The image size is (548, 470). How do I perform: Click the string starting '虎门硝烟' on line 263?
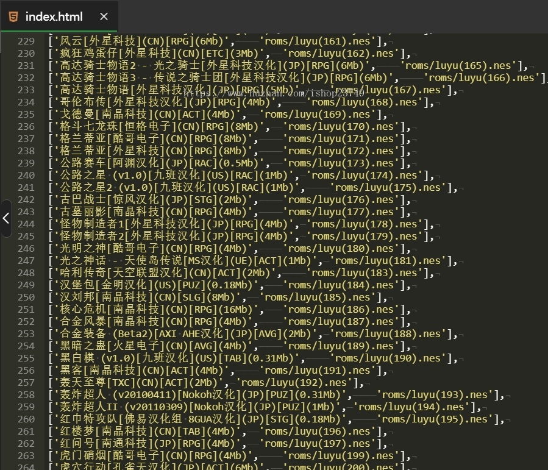coord(154,455)
